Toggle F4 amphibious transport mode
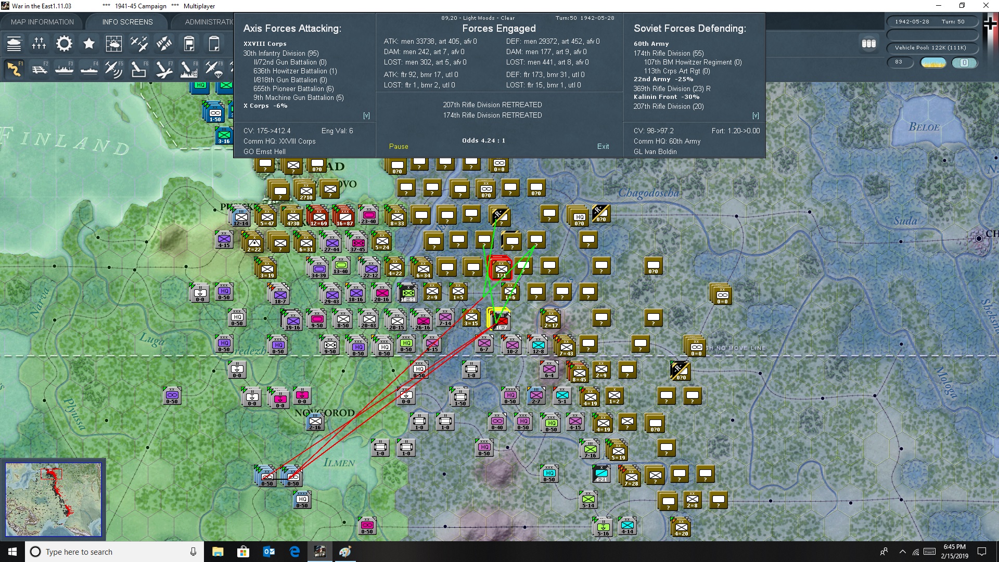Screen dimensions: 999x562 coord(89,69)
